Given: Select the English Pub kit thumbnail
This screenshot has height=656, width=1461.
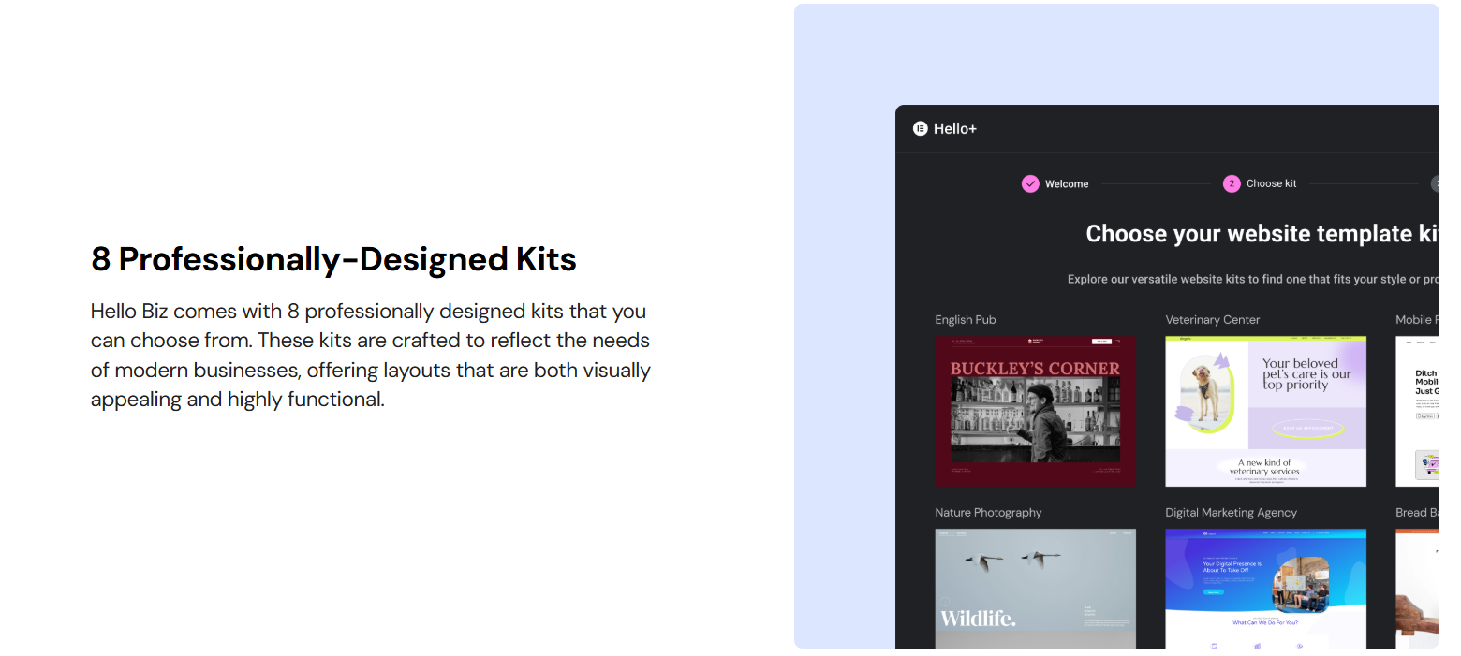Looking at the screenshot, I should tap(1036, 411).
